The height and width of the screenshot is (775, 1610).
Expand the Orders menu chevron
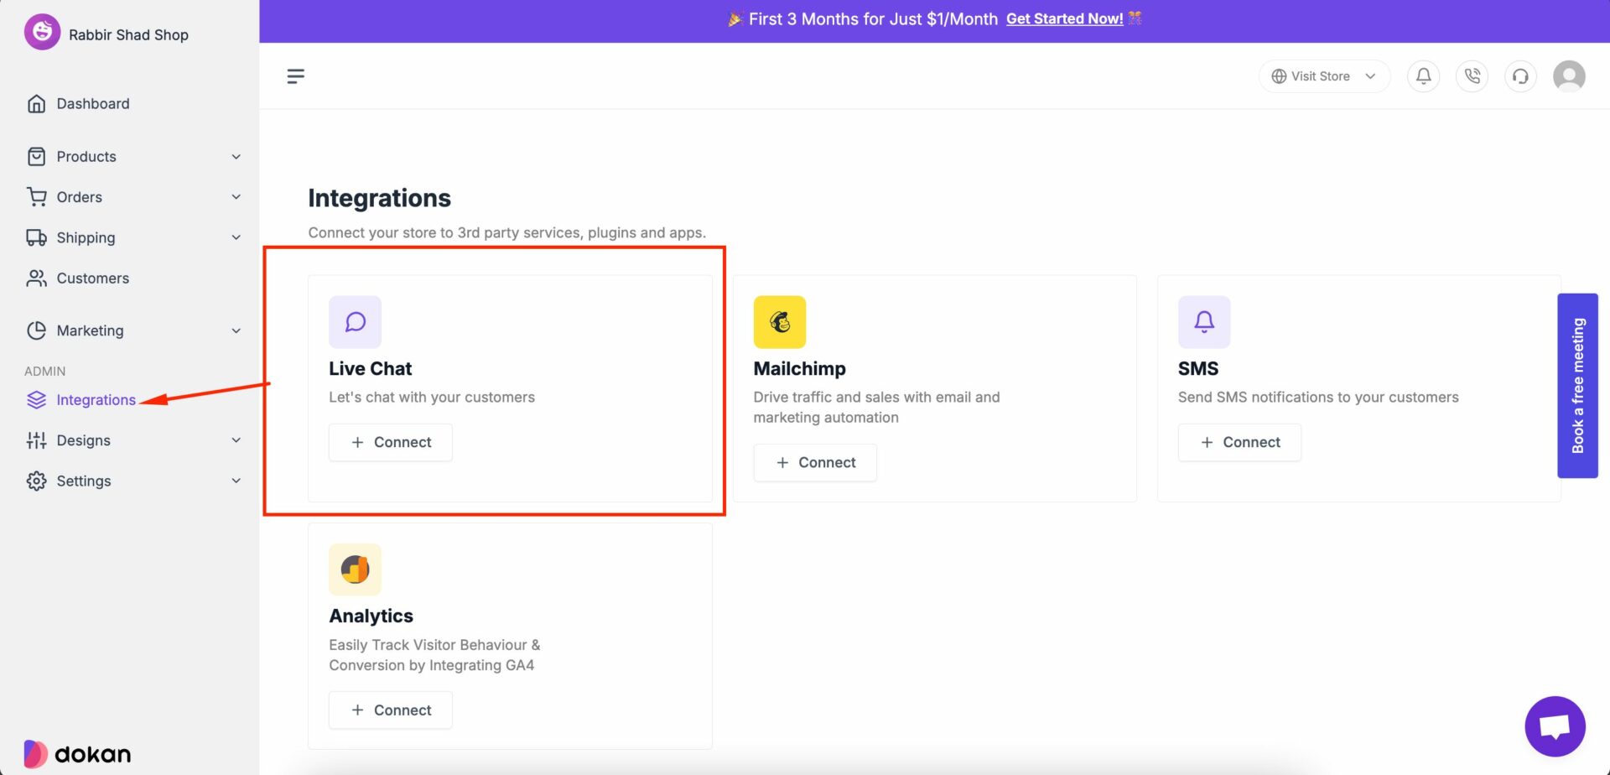pyautogui.click(x=236, y=197)
